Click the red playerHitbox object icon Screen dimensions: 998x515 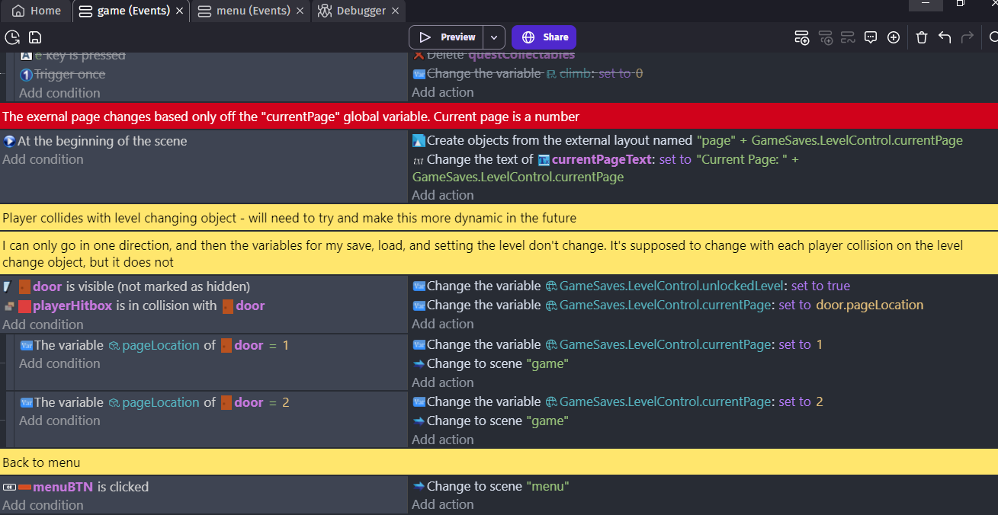tap(24, 306)
